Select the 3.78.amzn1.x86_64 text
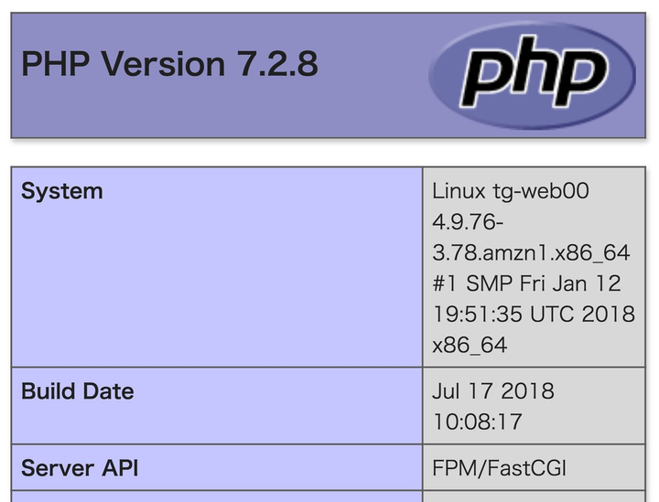The height and width of the screenshot is (502, 659). [x=531, y=252]
